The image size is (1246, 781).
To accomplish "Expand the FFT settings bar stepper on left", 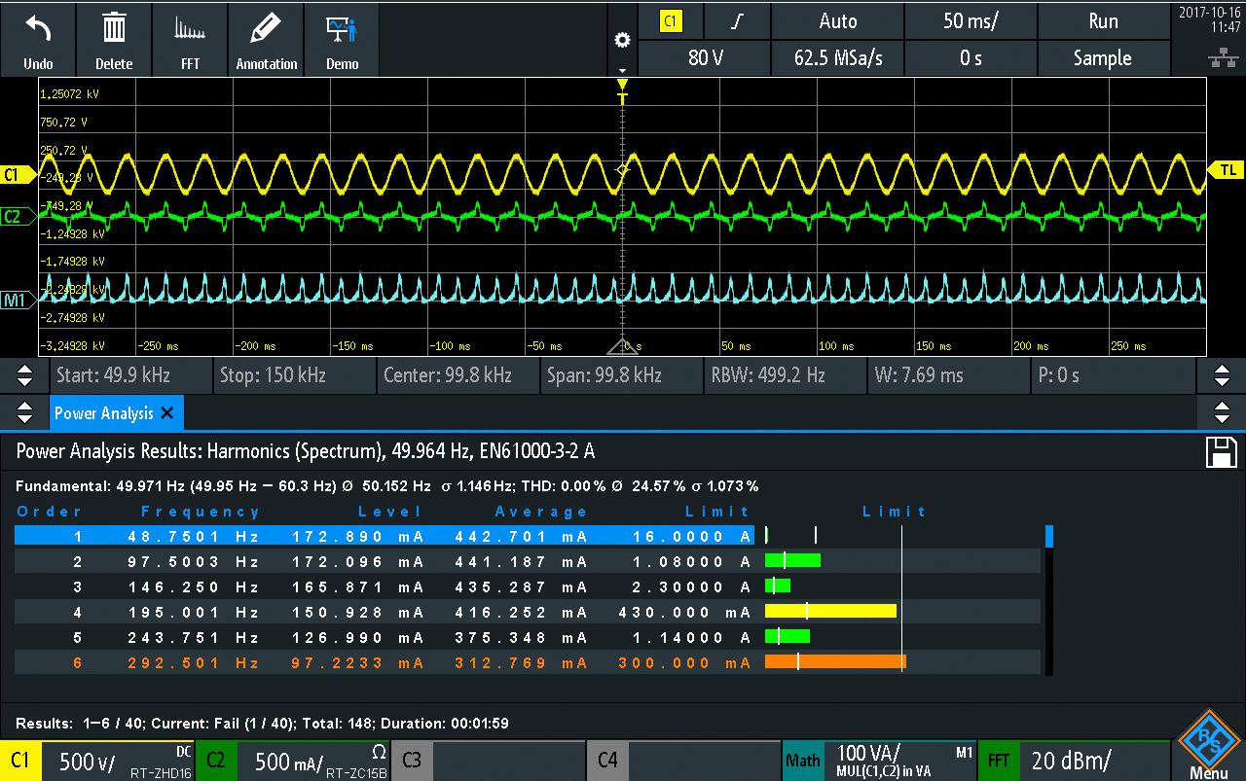I will click(24, 375).
